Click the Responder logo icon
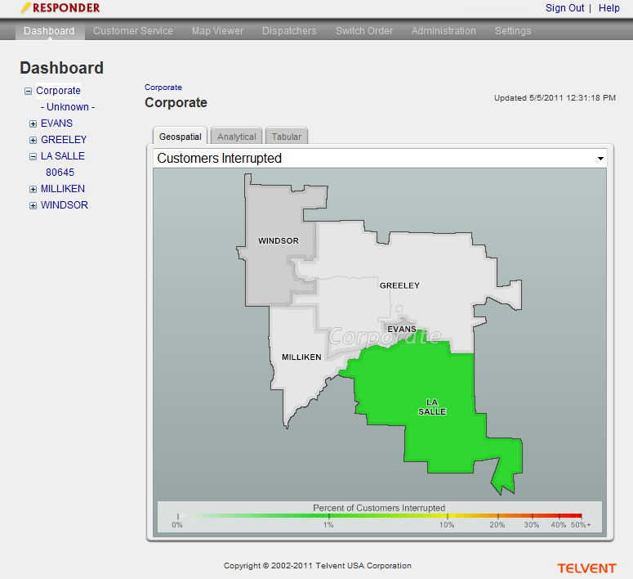This screenshot has height=579, width=633. [26, 7]
